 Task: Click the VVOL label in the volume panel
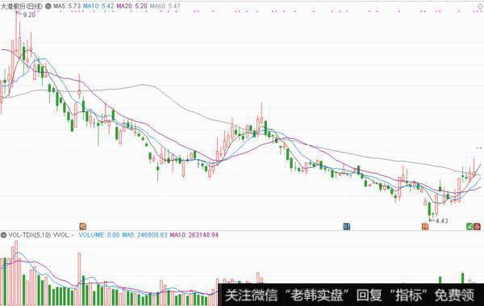pyautogui.click(x=63, y=235)
